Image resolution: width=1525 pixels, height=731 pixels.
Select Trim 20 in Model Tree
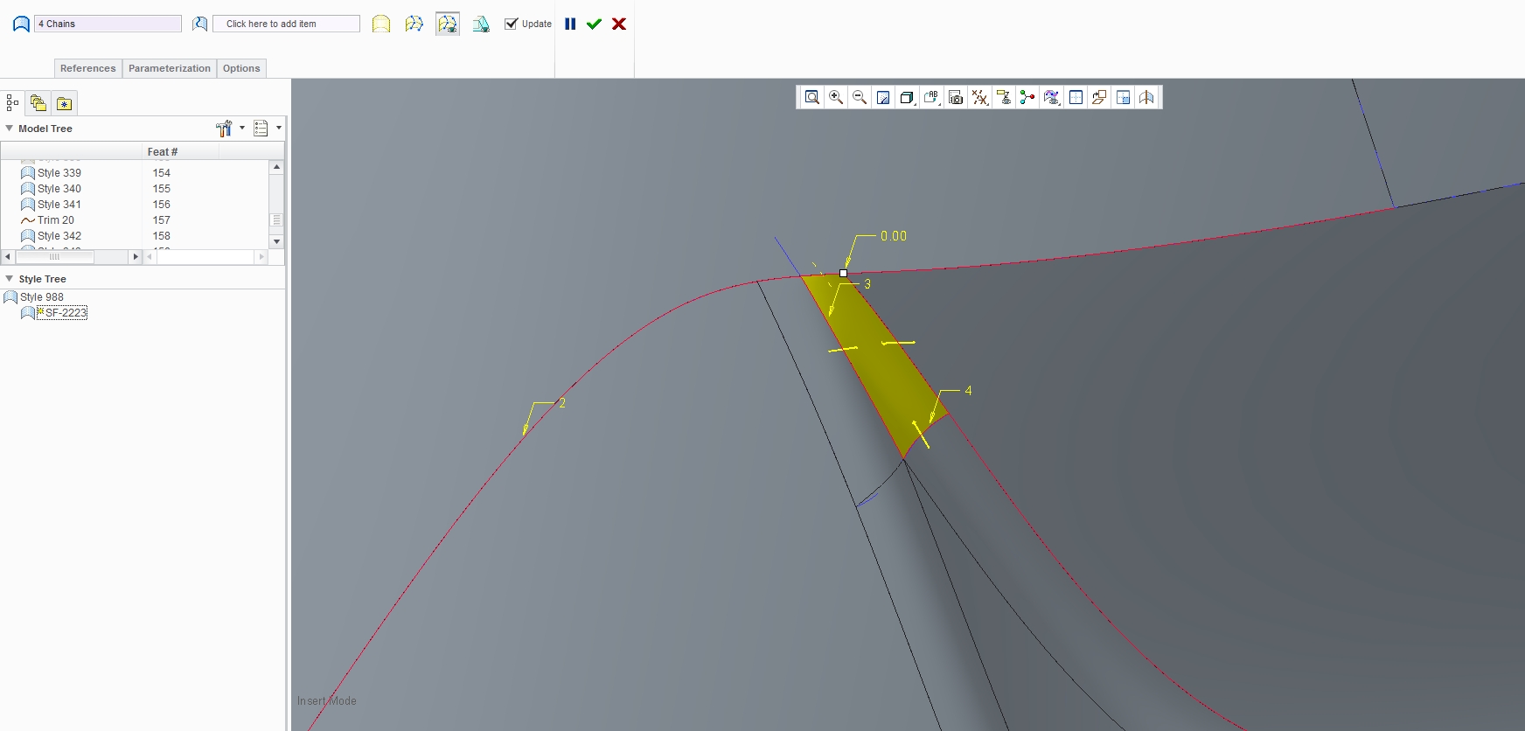pos(56,220)
